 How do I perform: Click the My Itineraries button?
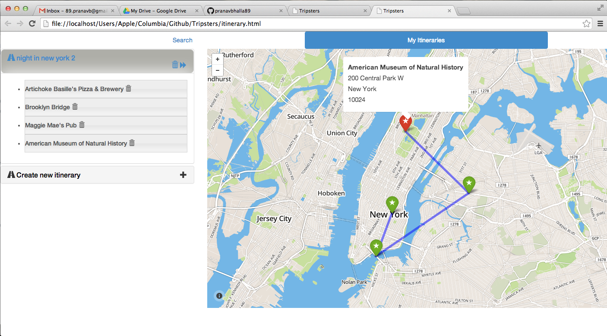click(x=426, y=40)
